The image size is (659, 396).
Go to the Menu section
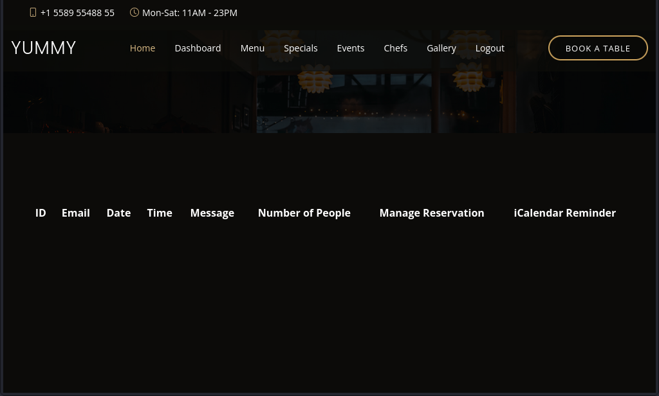[x=252, y=48]
